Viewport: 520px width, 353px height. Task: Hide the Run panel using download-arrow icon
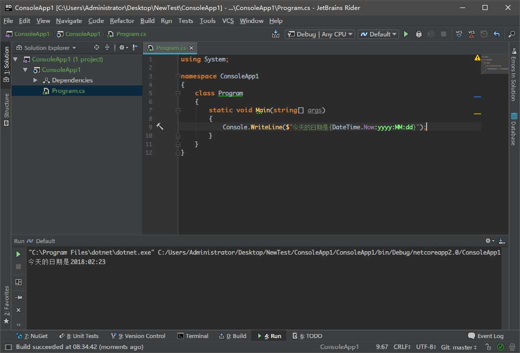pos(502,241)
